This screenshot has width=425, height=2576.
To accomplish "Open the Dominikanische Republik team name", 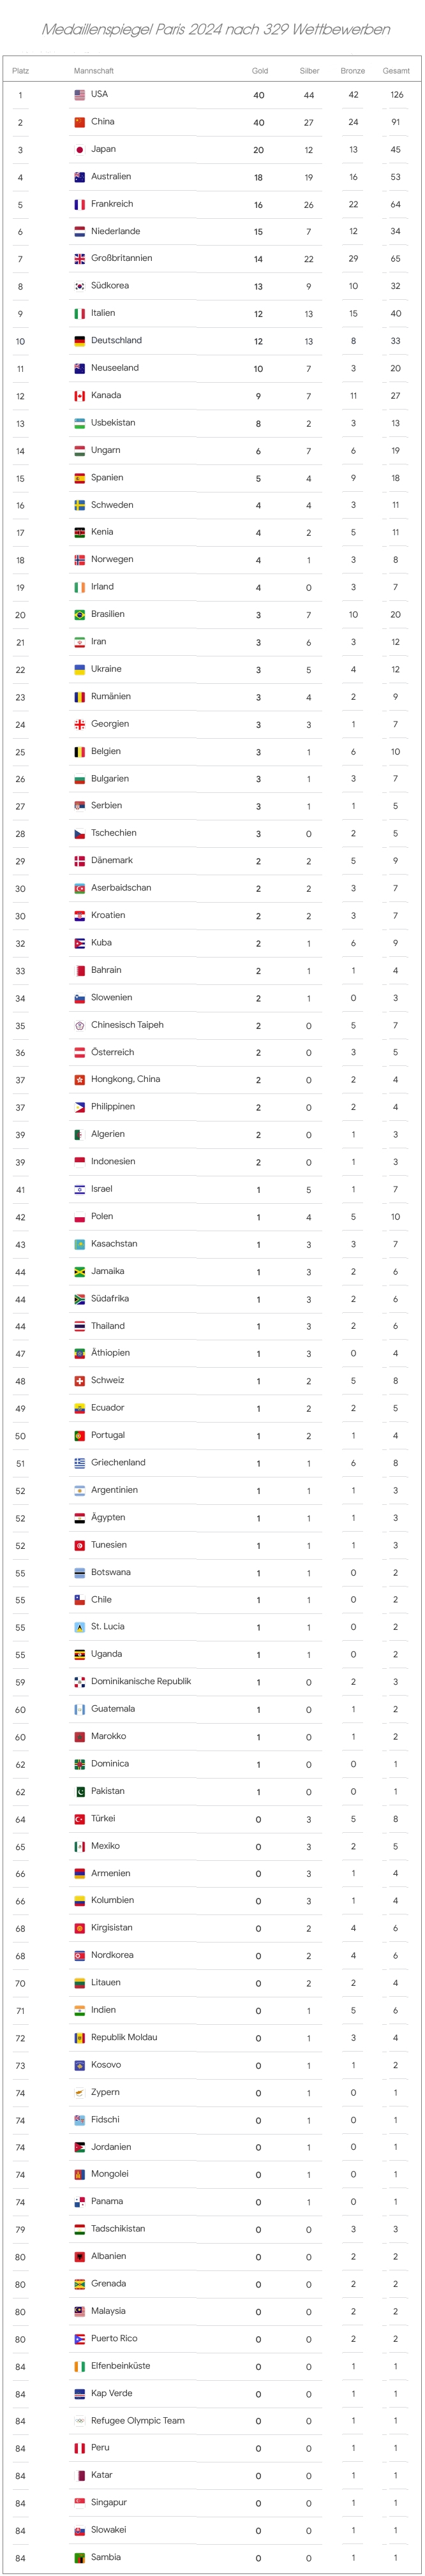I will [x=140, y=1681].
